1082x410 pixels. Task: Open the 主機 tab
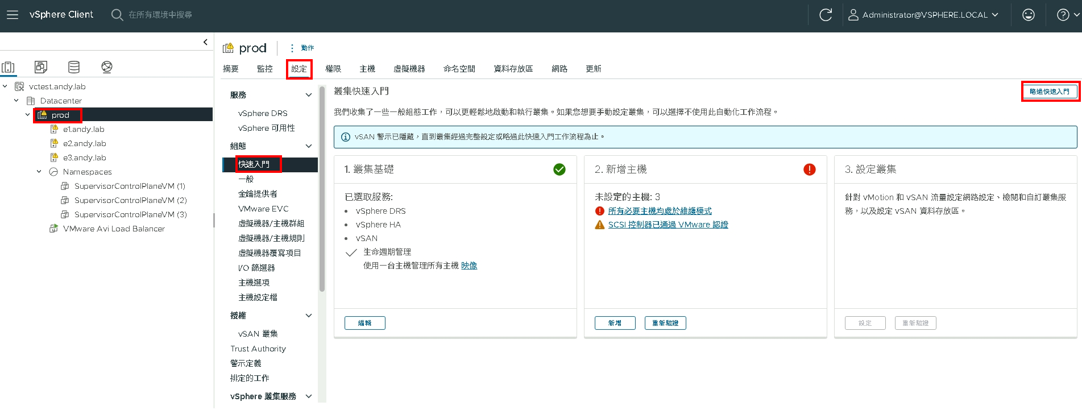coord(367,69)
